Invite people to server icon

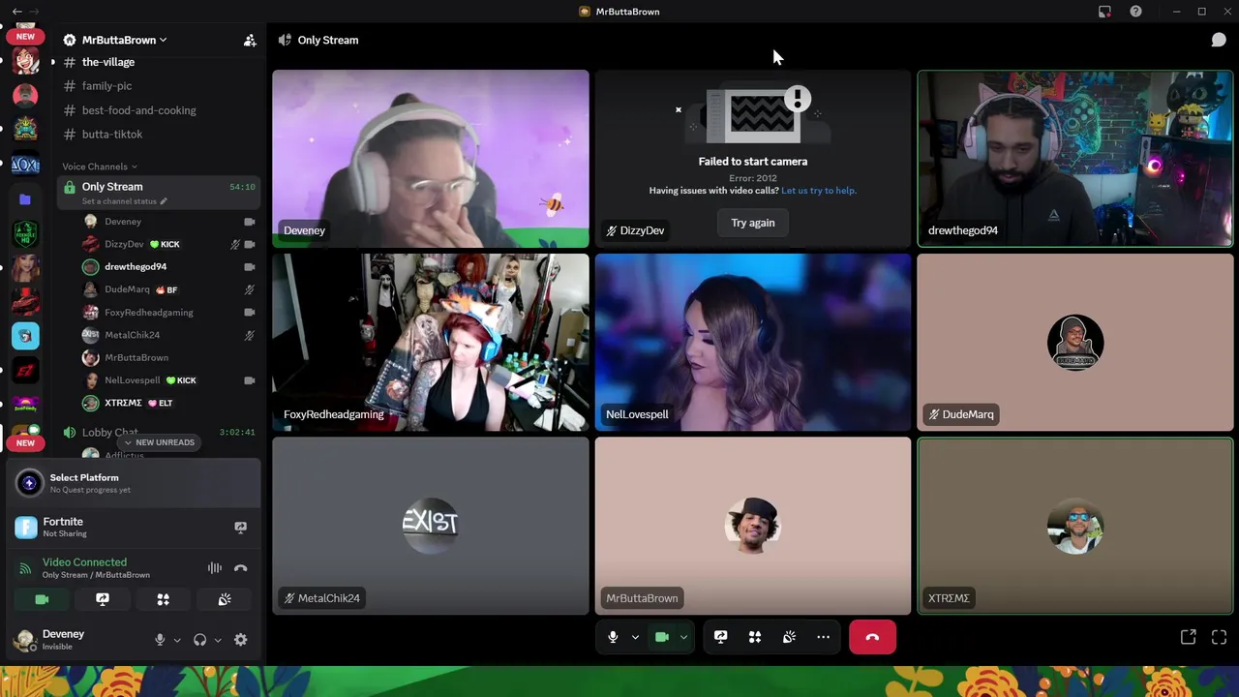click(x=250, y=40)
